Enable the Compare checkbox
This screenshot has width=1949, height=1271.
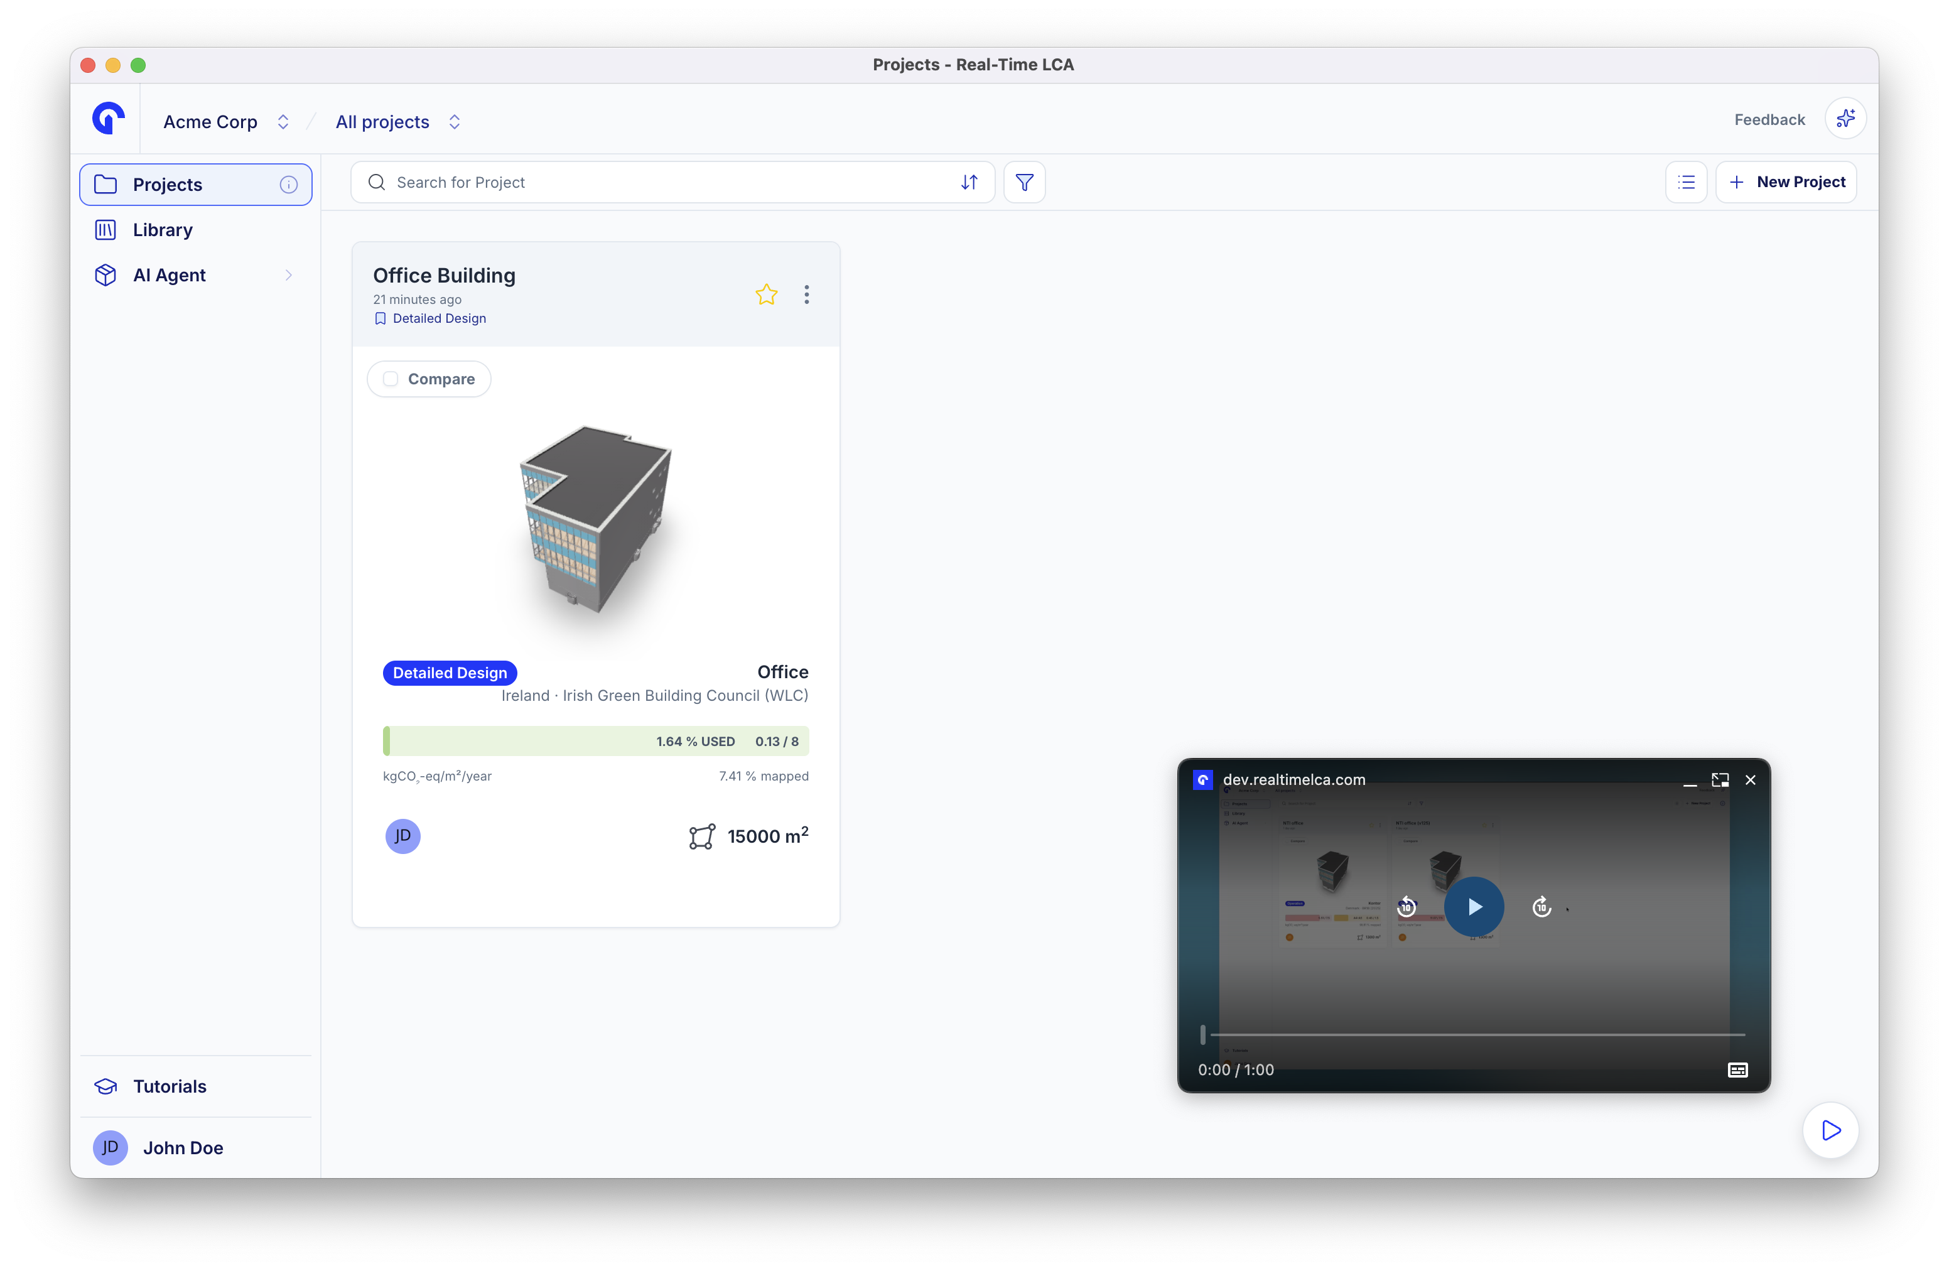pos(391,379)
